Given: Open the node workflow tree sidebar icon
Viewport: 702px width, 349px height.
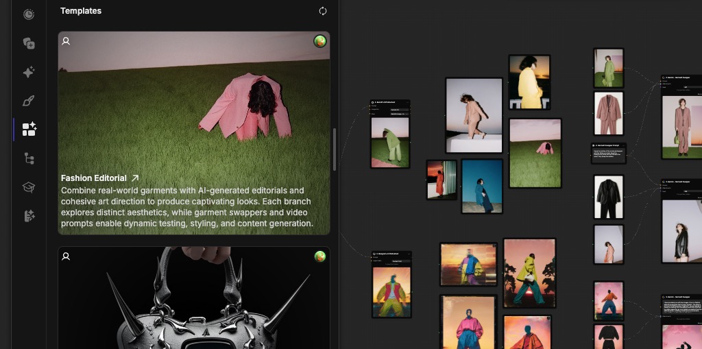Looking at the screenshot, I should point(28,158).
